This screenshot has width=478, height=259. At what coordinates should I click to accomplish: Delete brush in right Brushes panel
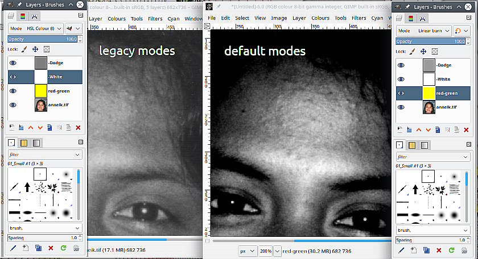pos(439,250)
